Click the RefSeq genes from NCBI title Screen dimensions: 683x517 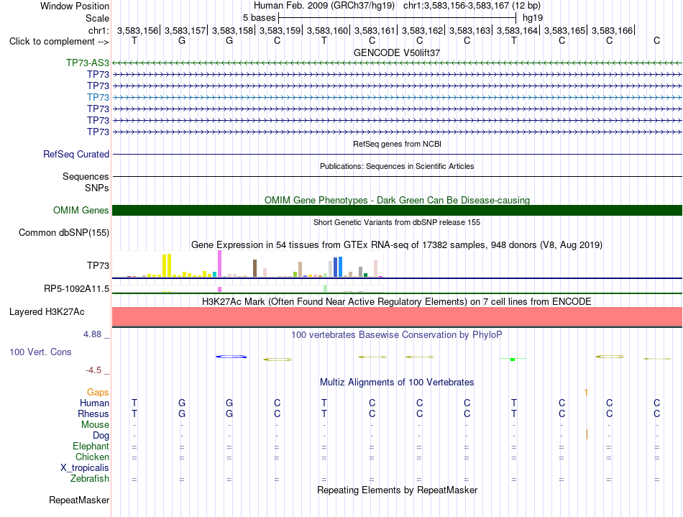point(398,144)
